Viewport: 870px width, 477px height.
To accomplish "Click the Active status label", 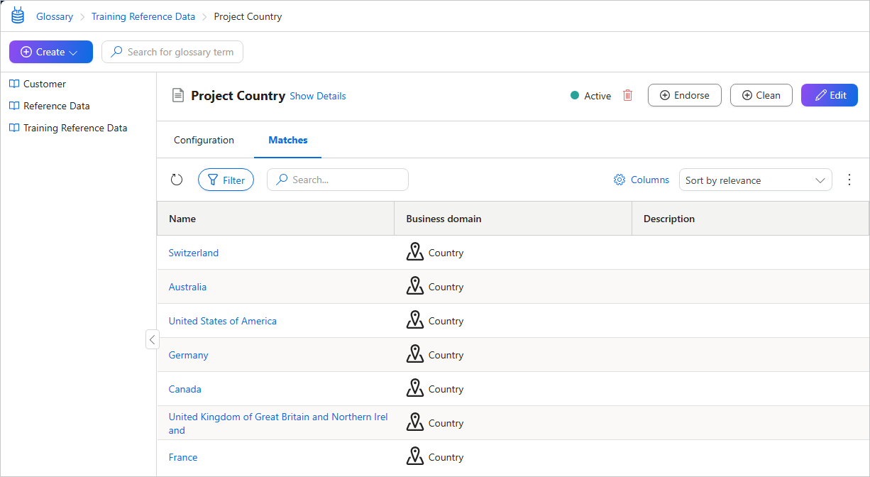I will 598,96.
